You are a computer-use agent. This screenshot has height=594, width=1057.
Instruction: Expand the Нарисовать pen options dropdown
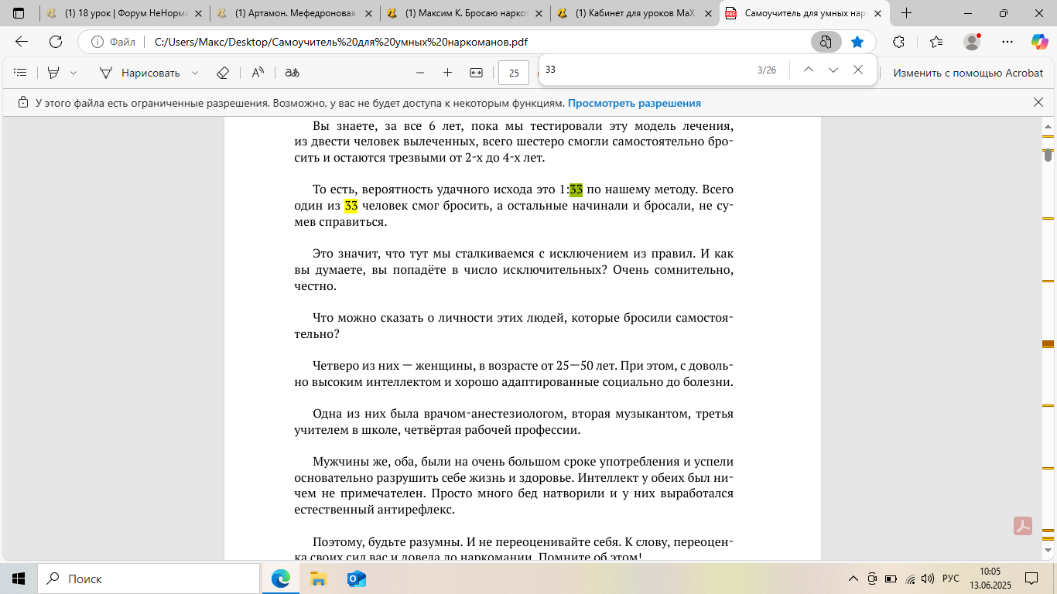[x=195, y=73]
